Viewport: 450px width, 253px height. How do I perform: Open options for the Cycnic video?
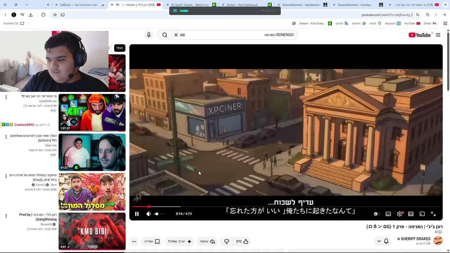click(x=6, y=176)
